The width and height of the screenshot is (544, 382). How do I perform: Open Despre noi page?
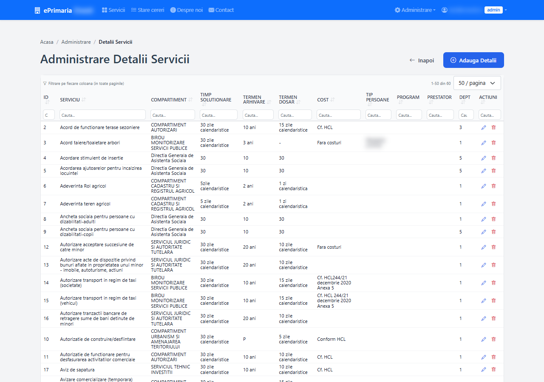coord(187,10)
